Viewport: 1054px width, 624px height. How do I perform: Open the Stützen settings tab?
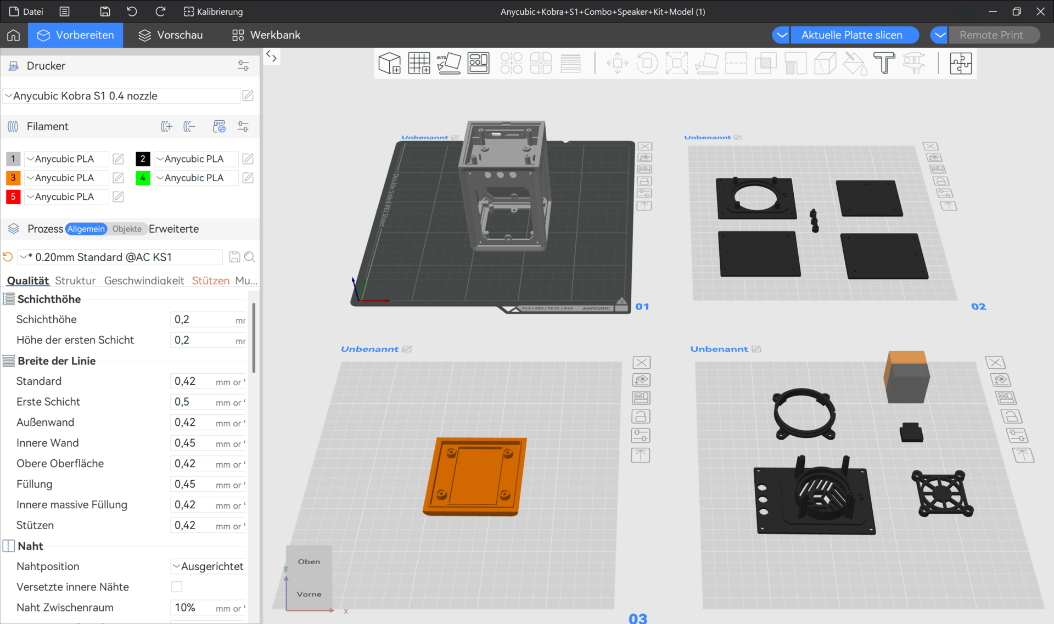[x=210, y=280]
